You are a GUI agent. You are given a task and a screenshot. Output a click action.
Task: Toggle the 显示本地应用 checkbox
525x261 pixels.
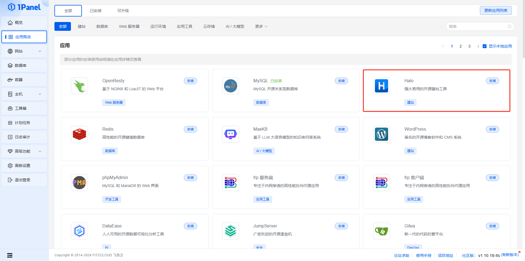click(x=485, y=46)
